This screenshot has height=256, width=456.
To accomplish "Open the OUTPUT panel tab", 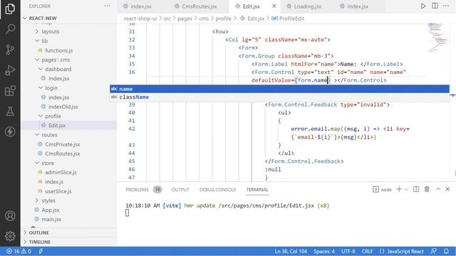I will tap(180, 190).
